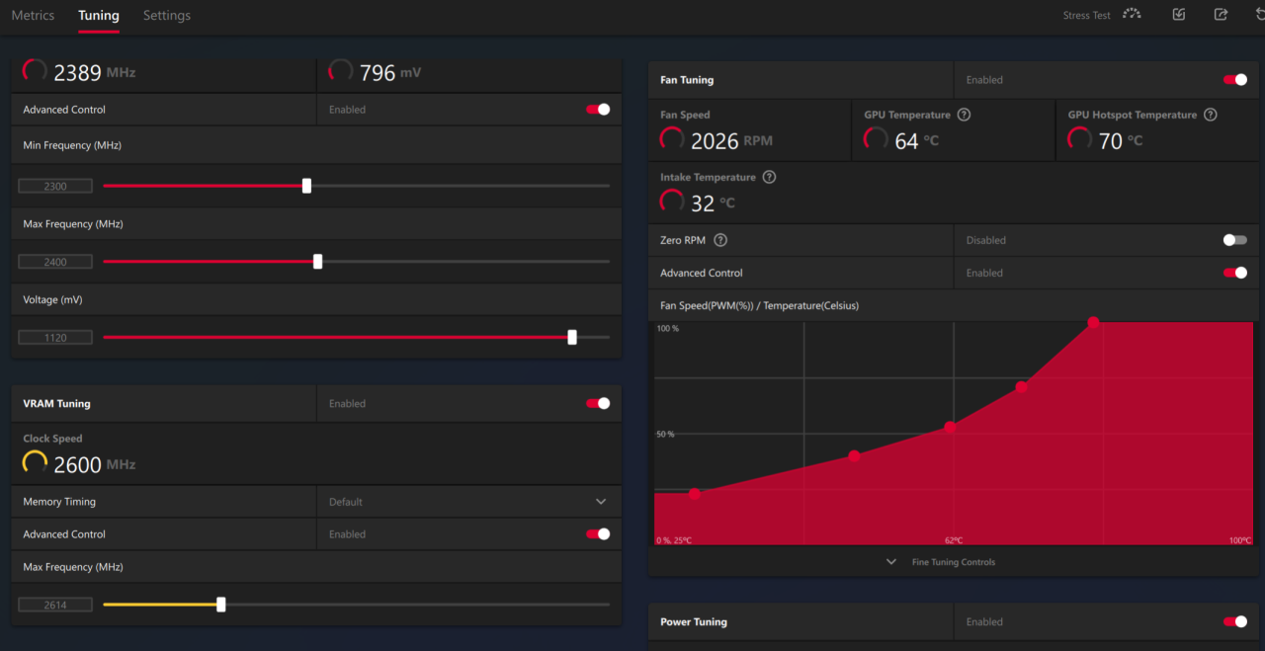Click the export tuning profile icon
Image resolution: width=1265 pixels, height=651 pixels.
pos(1221,15)
